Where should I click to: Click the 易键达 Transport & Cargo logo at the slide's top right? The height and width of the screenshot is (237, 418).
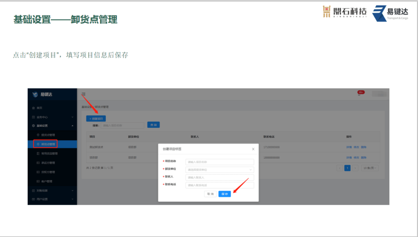coord(390,13)
